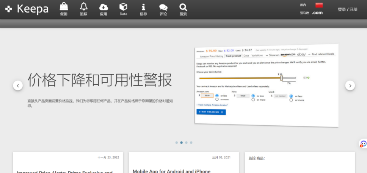Viewport: 367px width, 173px height.
Task: Click the Keepa logo in header
Action: point(27,9)
